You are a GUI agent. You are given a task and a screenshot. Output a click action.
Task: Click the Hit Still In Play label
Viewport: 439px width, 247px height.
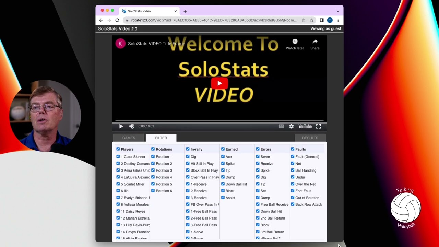(202, 164)
